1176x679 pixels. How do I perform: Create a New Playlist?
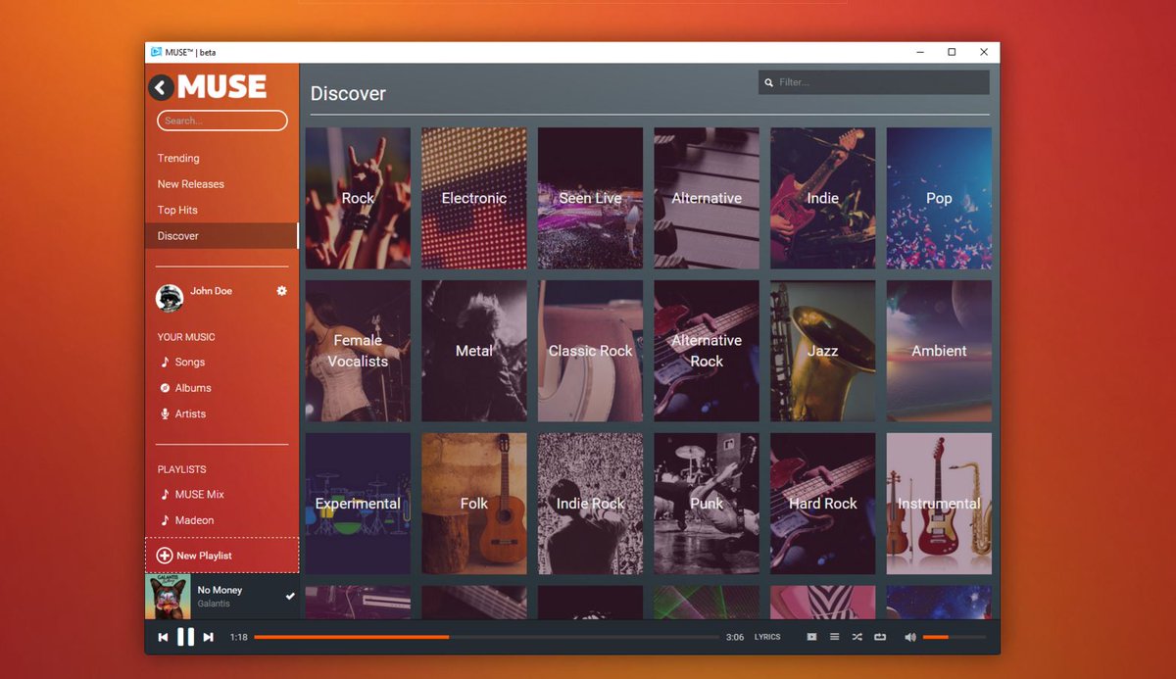pos(222,556)
